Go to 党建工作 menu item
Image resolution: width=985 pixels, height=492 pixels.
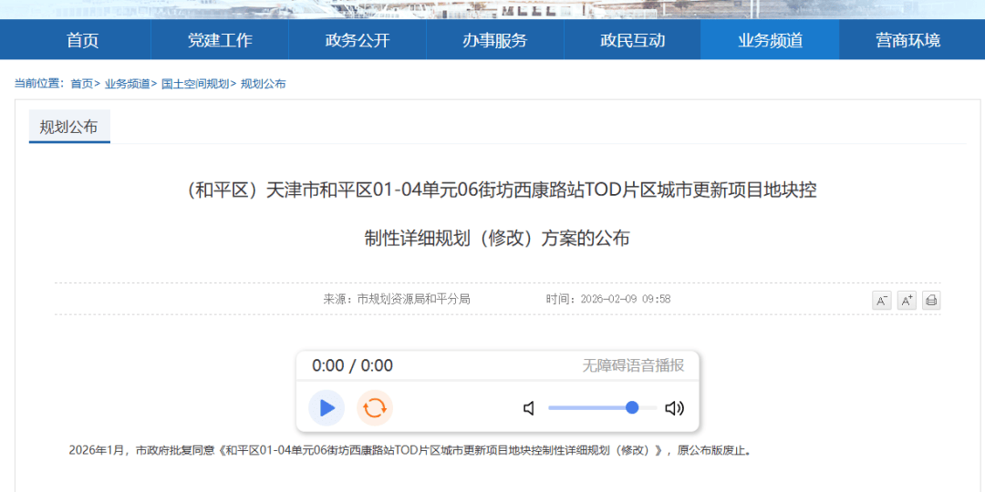[x=220, y=40]
